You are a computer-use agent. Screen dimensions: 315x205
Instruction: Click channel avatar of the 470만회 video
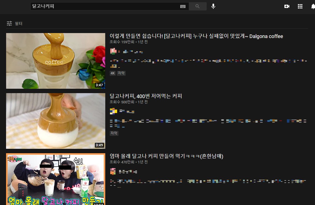click(x=113, y=171)
